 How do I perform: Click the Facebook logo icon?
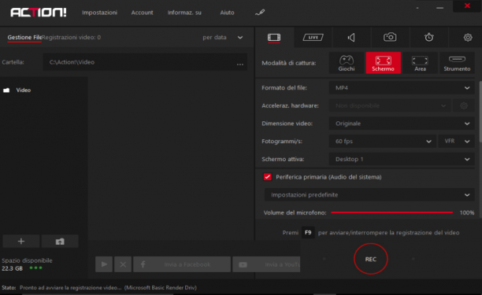click(x=143, y=264)
